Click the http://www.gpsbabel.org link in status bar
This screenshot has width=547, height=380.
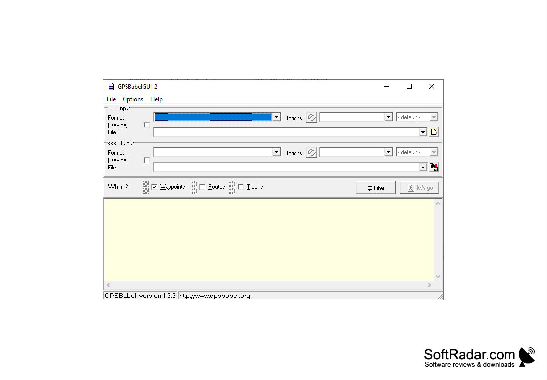pyautogui.click(x=214, y=296)
